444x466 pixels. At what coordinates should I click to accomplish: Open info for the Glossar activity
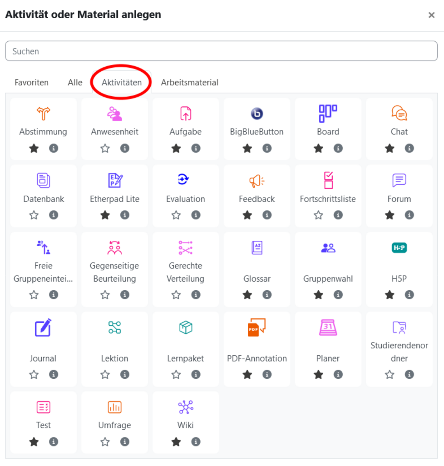click(x=267, y=295)
